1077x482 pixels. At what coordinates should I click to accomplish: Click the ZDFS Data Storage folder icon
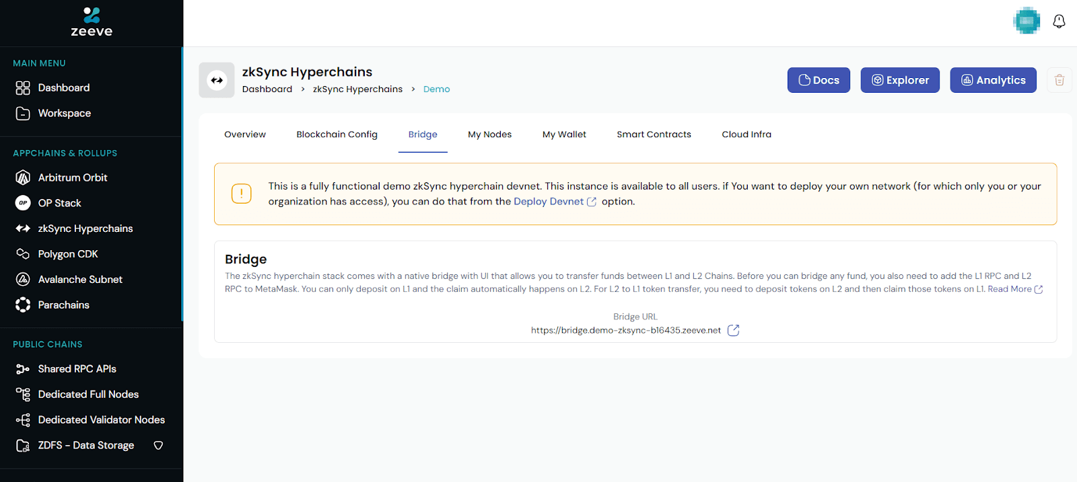[x=23, y=446]
